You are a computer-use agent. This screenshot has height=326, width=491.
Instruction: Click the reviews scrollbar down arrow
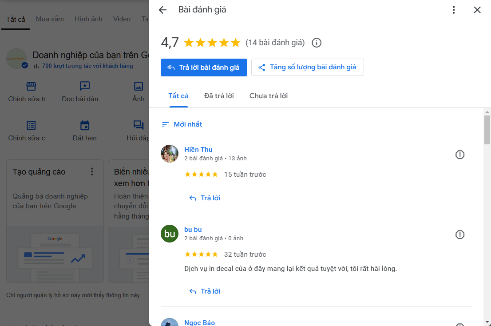[x=487, y=322]
